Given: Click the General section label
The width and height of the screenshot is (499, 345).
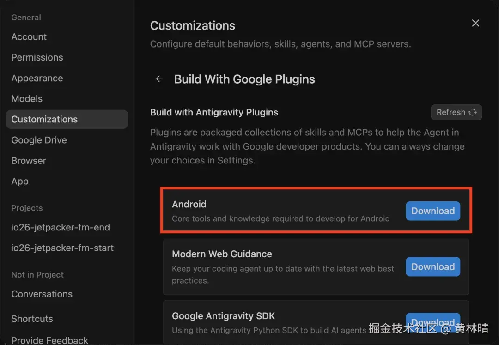Looking at the screenshot, I should (26, 18).
